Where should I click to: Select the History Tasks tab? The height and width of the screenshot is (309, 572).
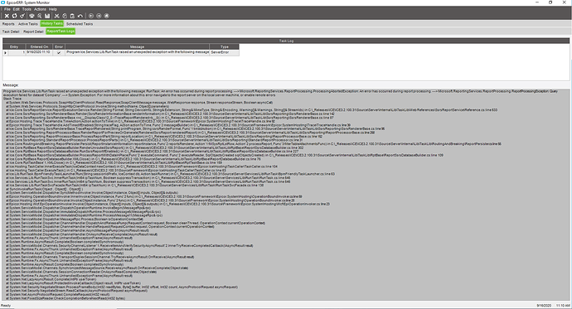point(51,24)
